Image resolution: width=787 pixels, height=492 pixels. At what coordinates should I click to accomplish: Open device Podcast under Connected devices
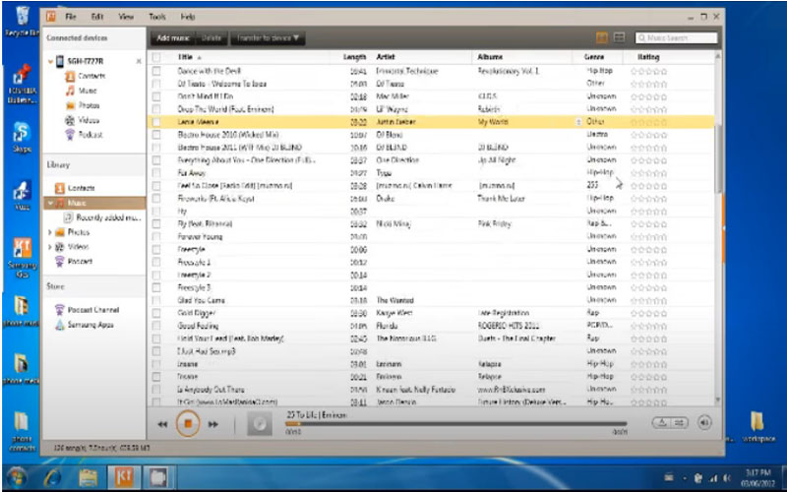click(85, 135)
